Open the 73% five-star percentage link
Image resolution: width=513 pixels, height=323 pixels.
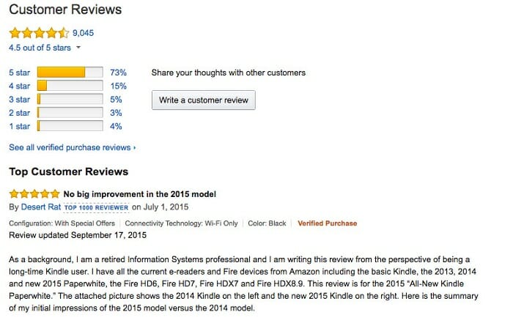(x=118, y=73)
